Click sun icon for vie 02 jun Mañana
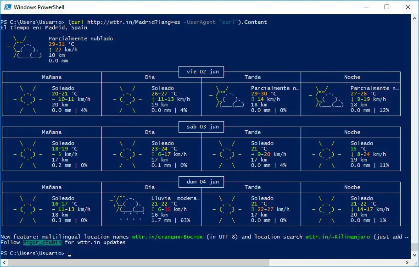 tap(28, 100)
